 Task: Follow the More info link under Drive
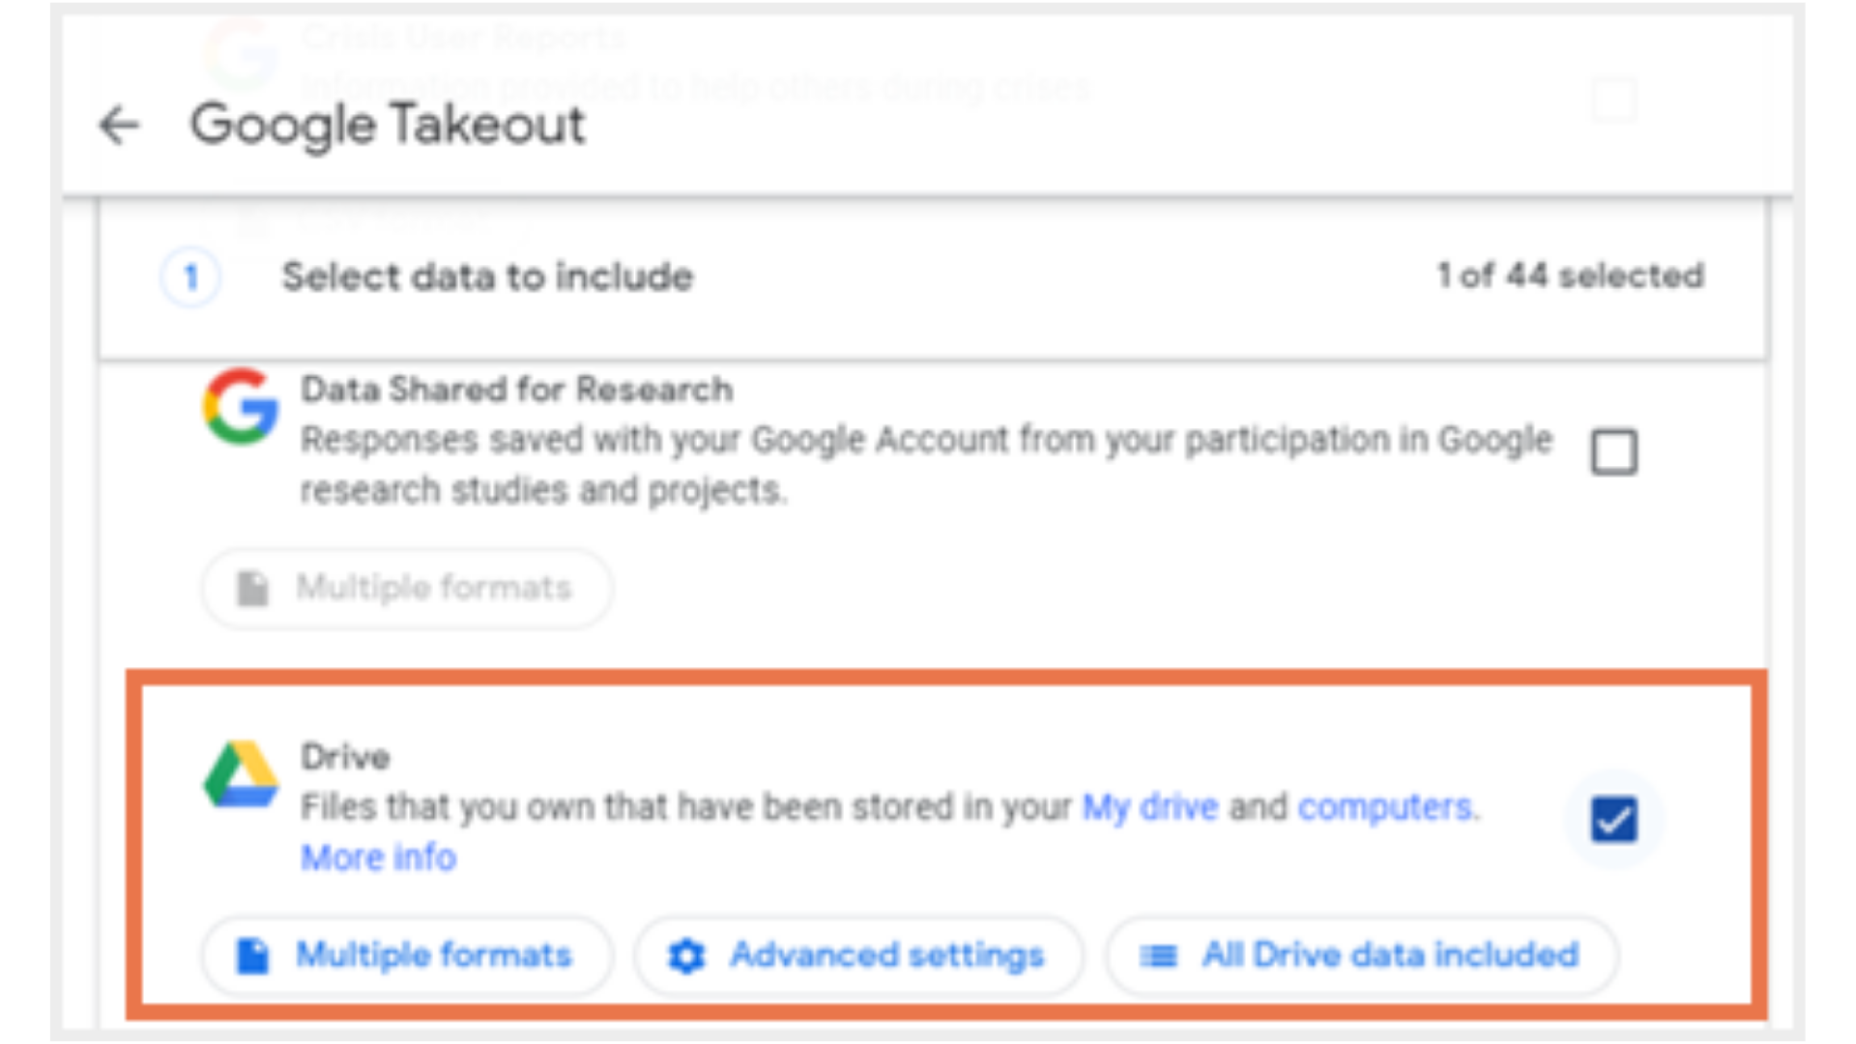[378, 857]
